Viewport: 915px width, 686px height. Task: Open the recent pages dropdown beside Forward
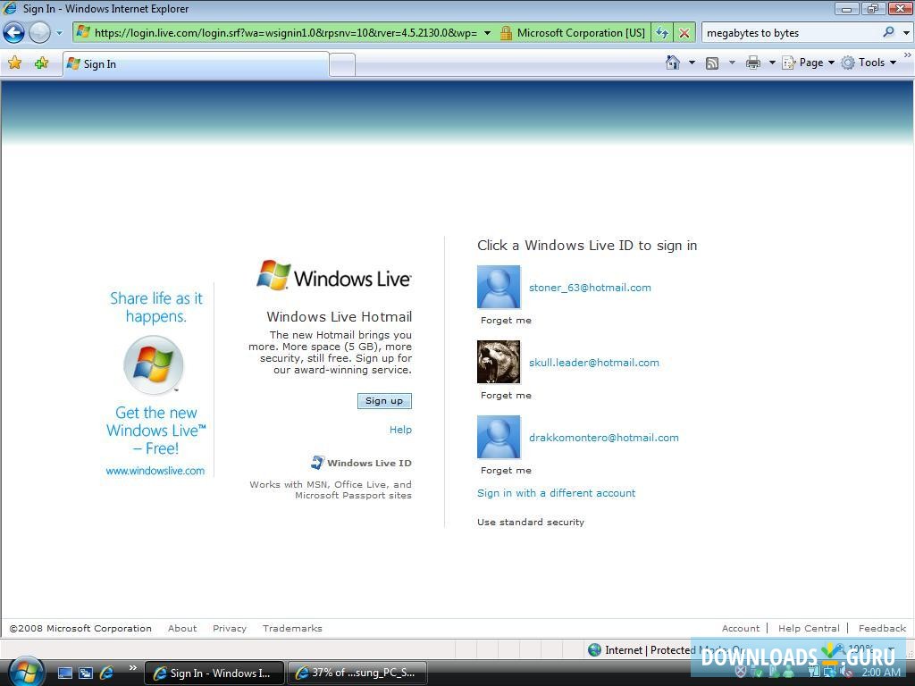tap(59, 33)
